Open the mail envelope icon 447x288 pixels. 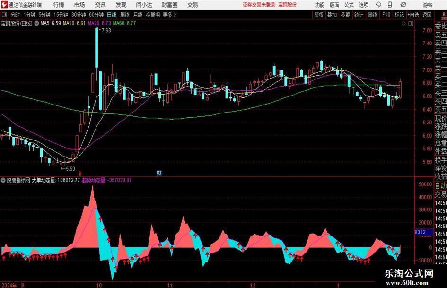(403, 5)
